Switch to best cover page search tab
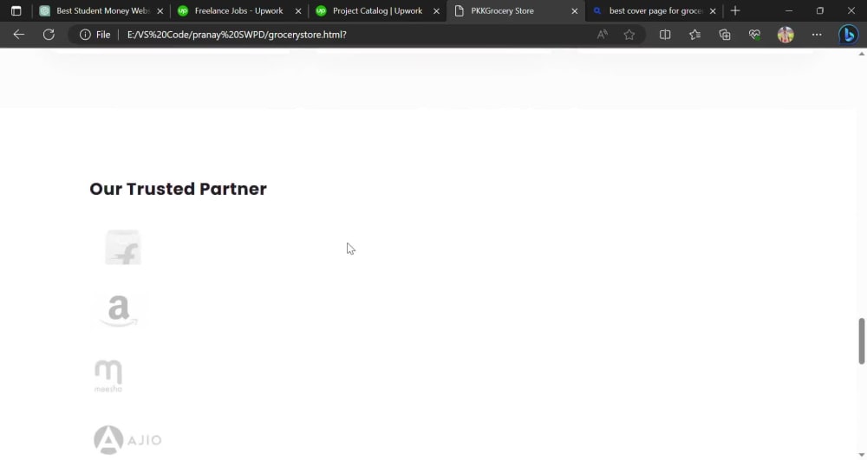867x460 pixels. click(x=654, y=10)
